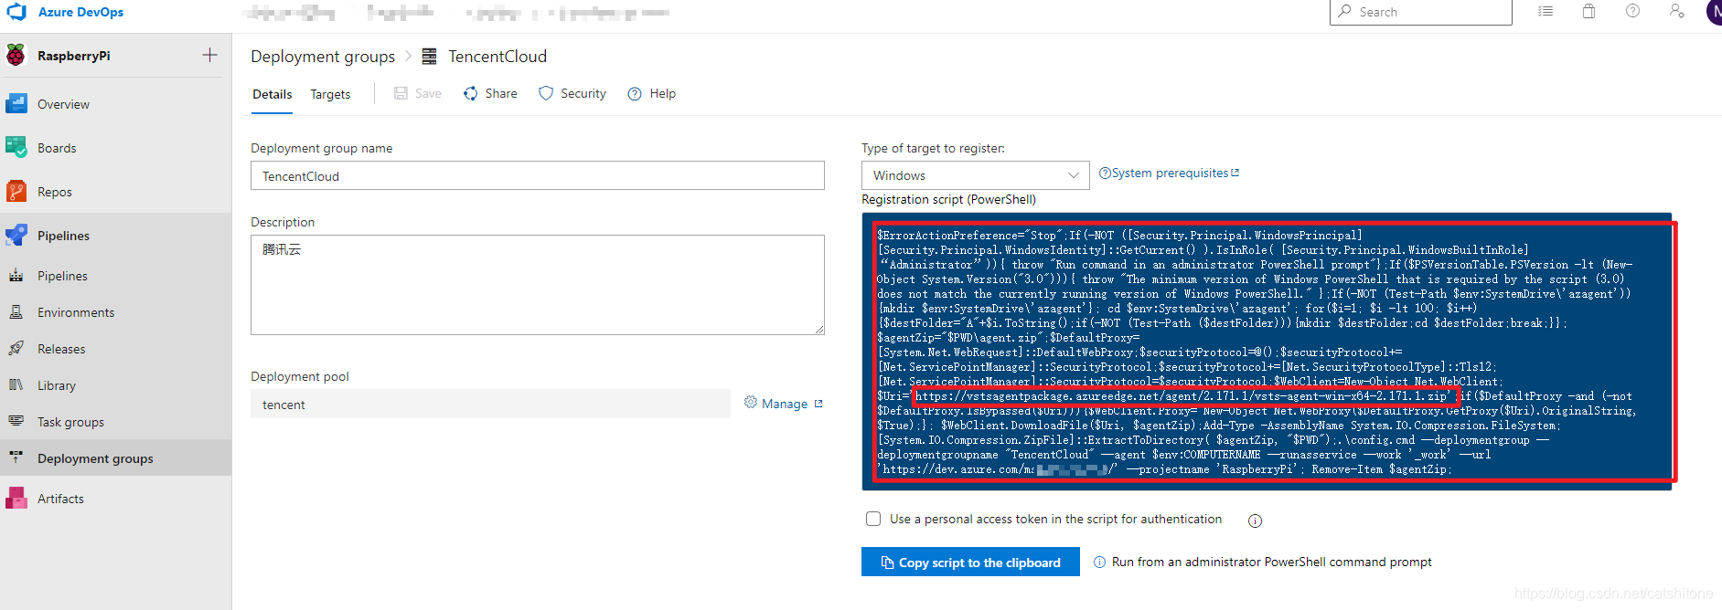Click Copy script to the clipboard button
The image size is (1722, 610).
tap(970, 562)
